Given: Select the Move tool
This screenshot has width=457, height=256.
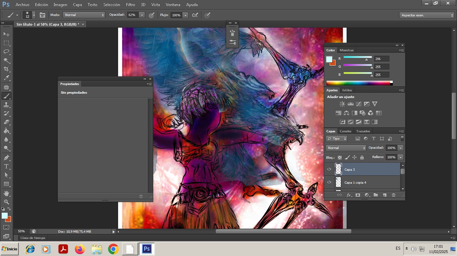Looking at the screenshot, I should 6,34.
